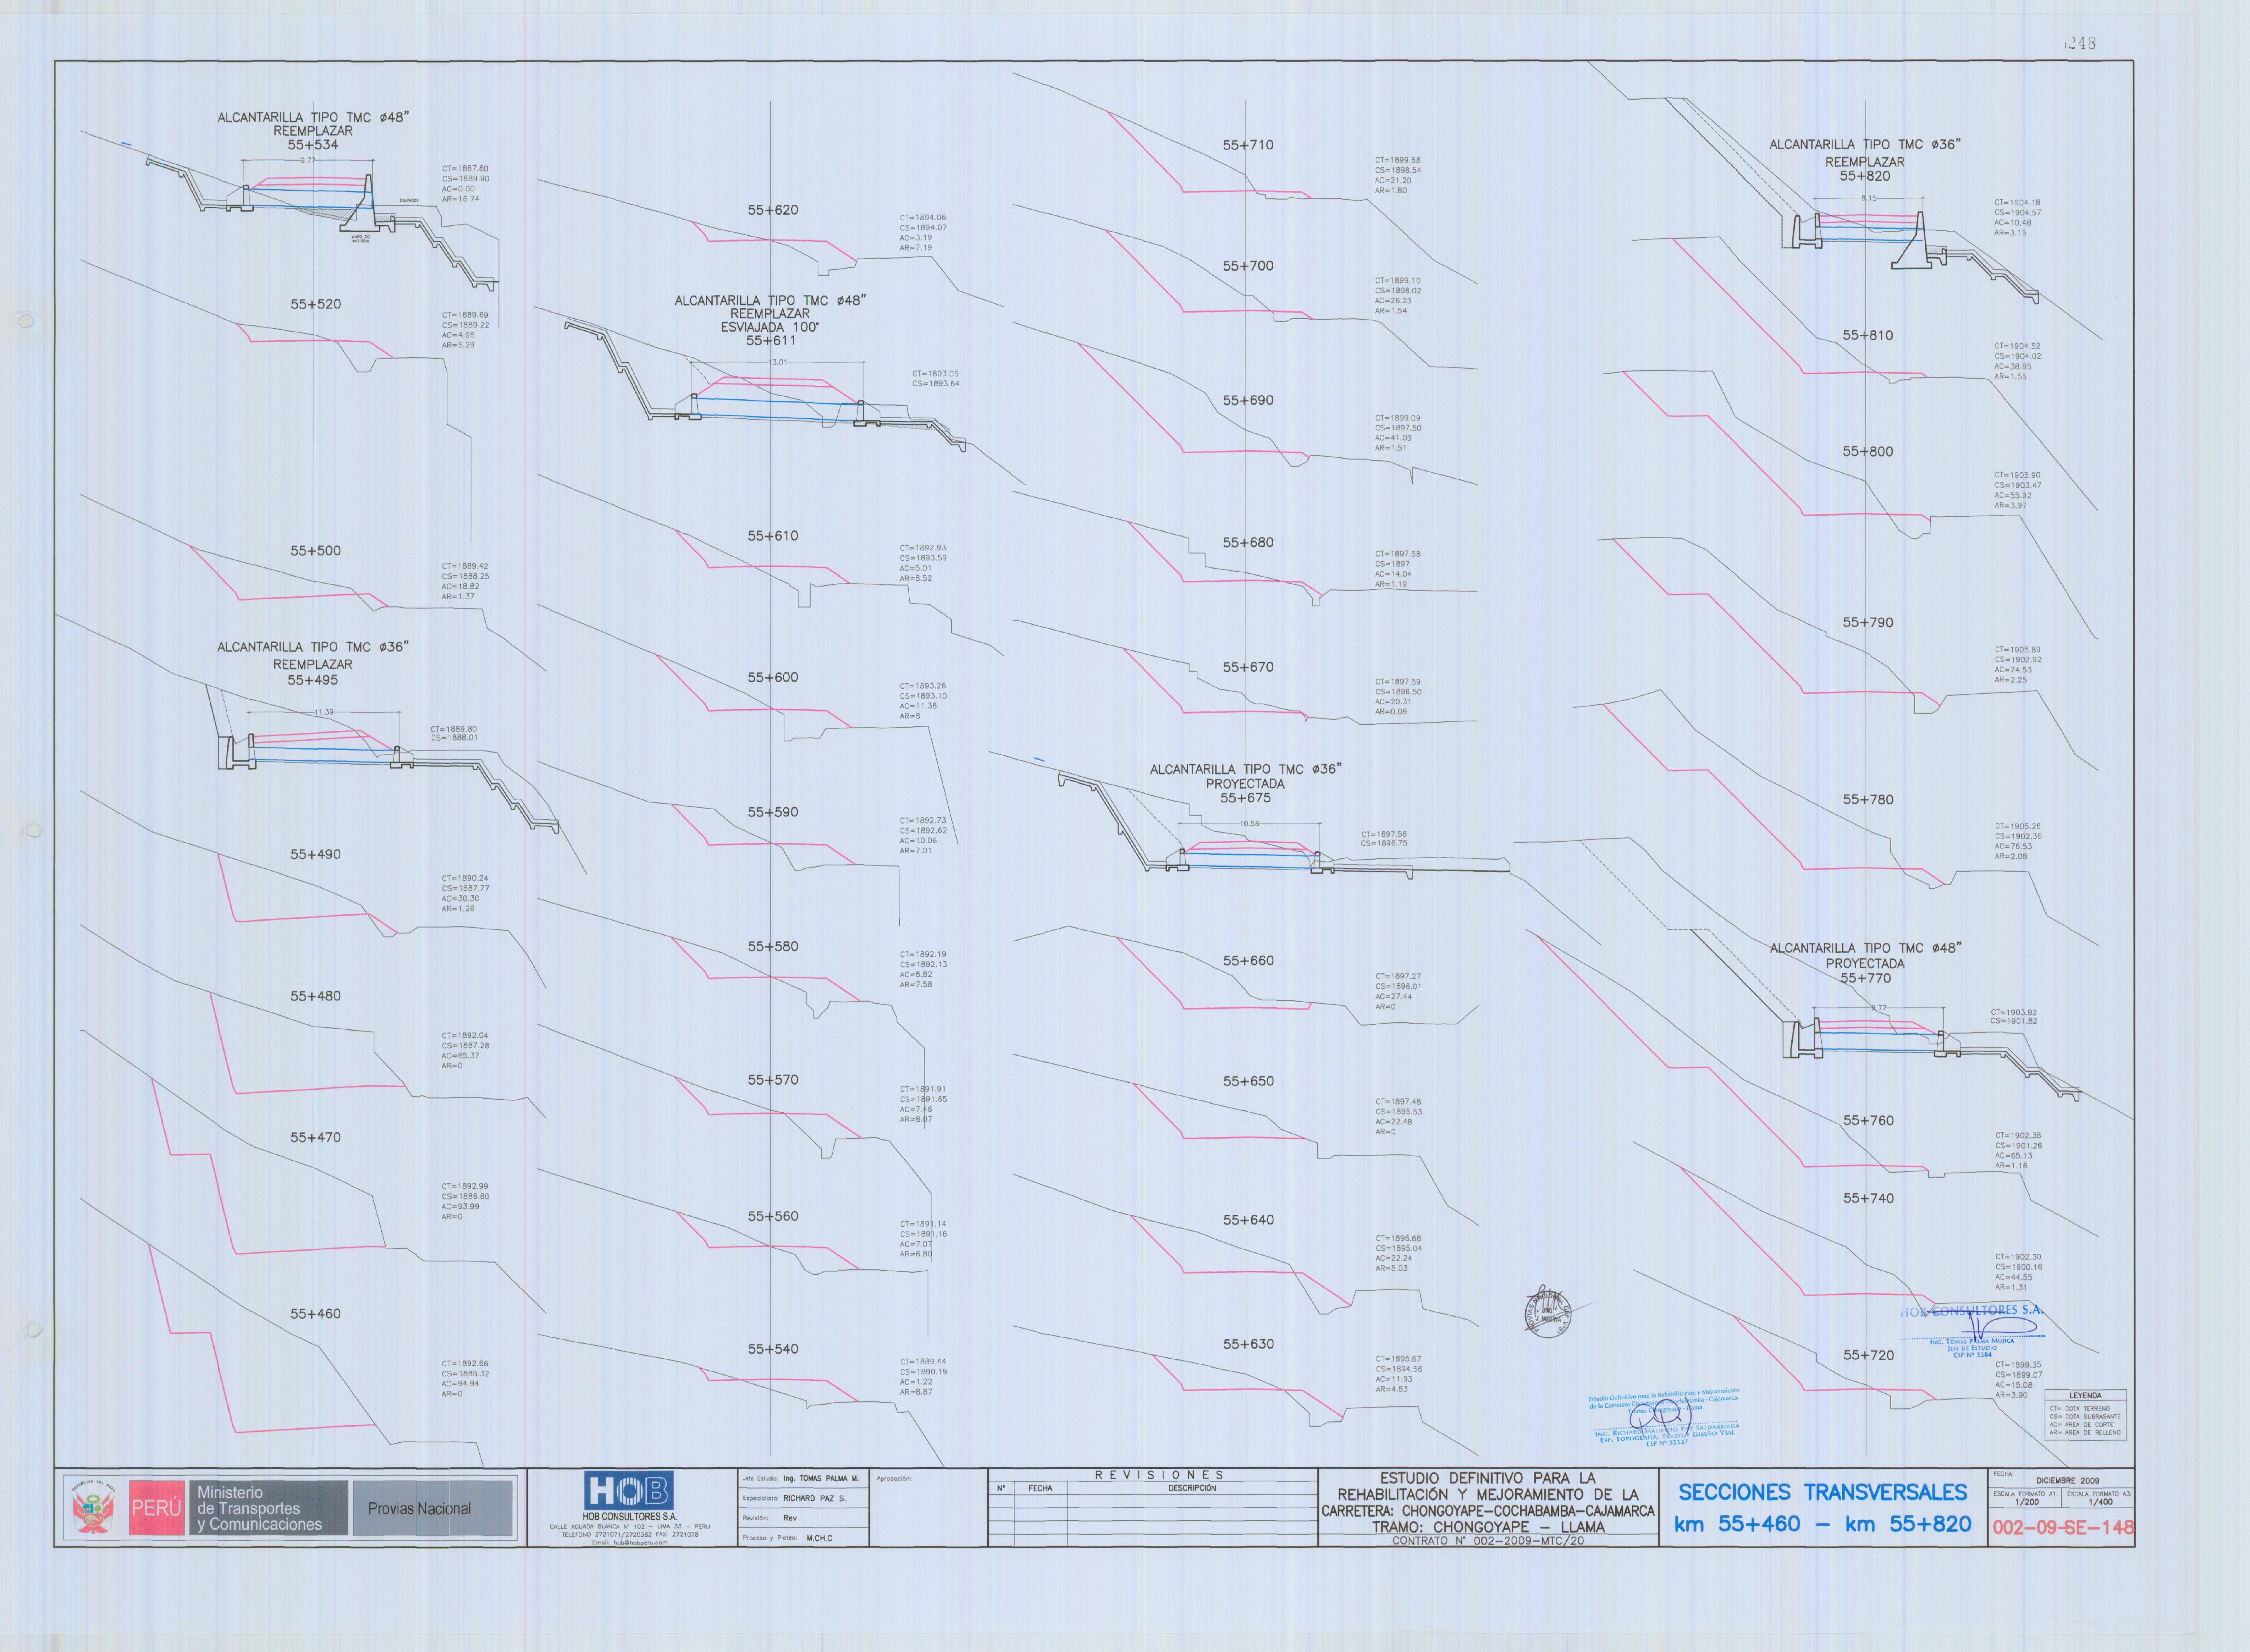This screenshot has width=2250, height=1652.
Task: Select section label '55+495'
Action: point(313,680)
